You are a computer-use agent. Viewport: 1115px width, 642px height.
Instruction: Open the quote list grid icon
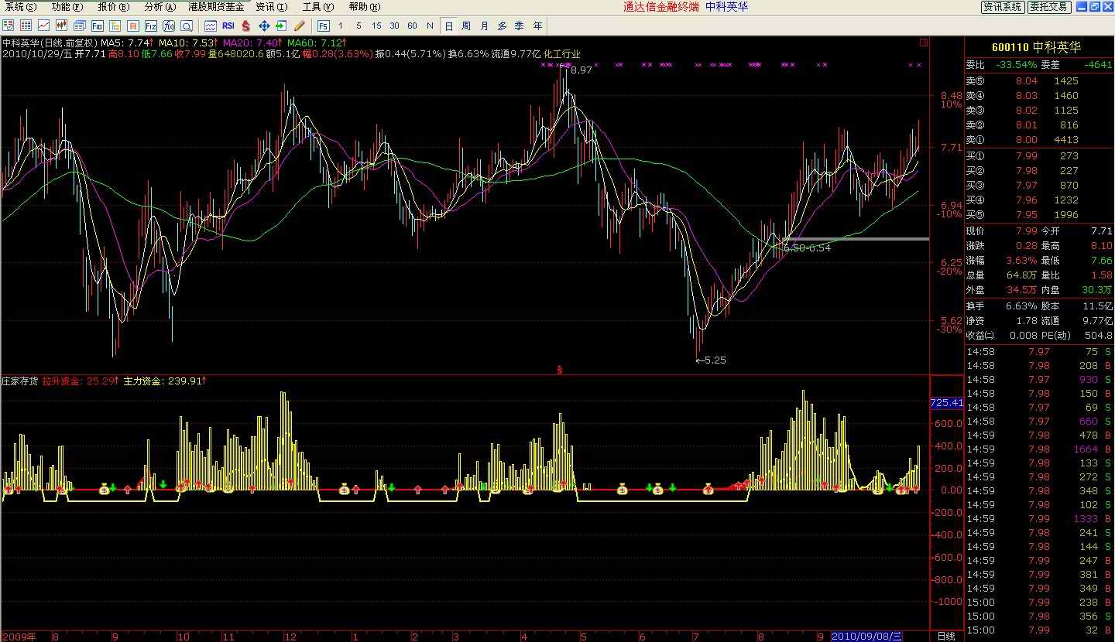[x=26, y=26]
